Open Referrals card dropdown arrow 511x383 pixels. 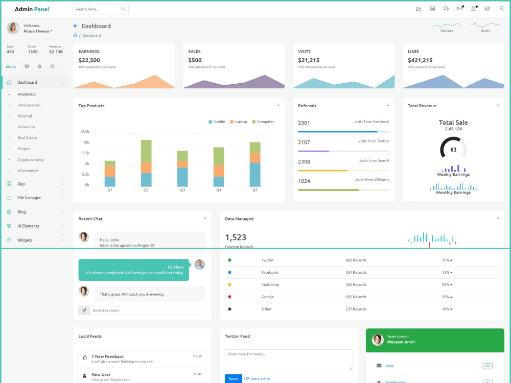[388, 105]
